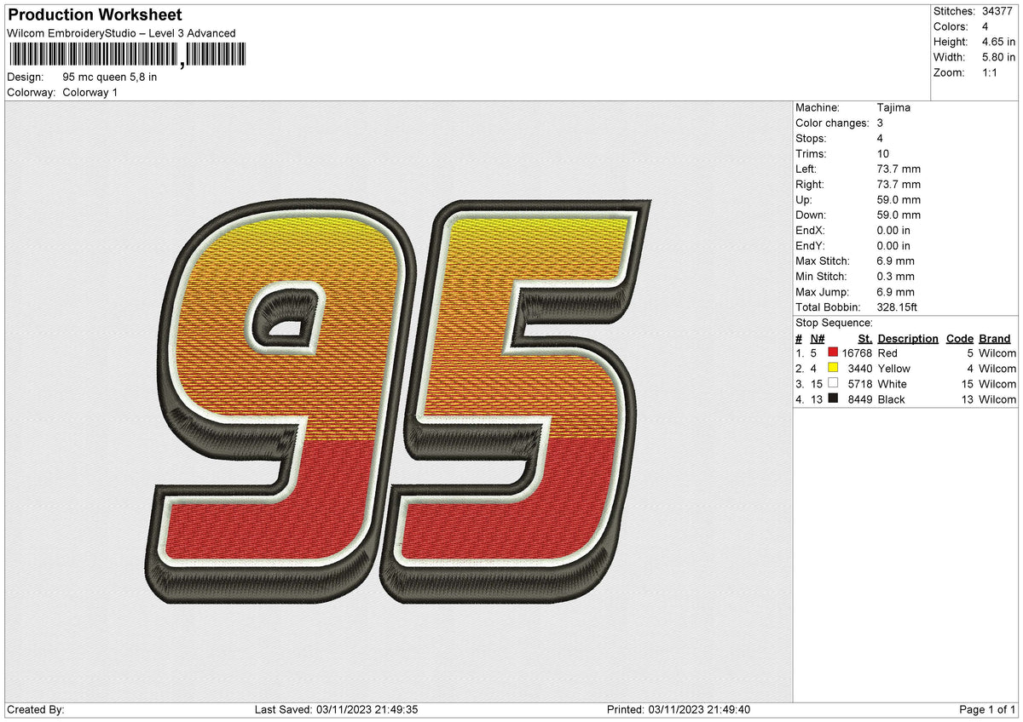
Task: Click the Left value '73.7 mm'
Action: coord(899,169)
